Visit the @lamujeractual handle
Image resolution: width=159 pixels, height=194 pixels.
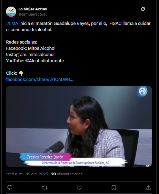tap(32, 15)
